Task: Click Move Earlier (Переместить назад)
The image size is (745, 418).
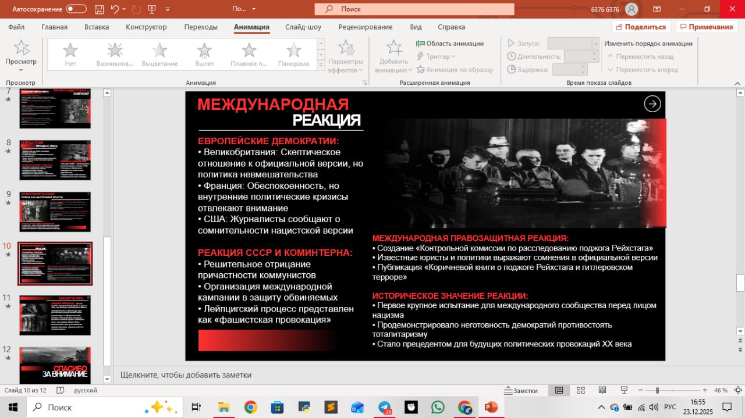Action: pyautogui.click(x=640, y=56)
